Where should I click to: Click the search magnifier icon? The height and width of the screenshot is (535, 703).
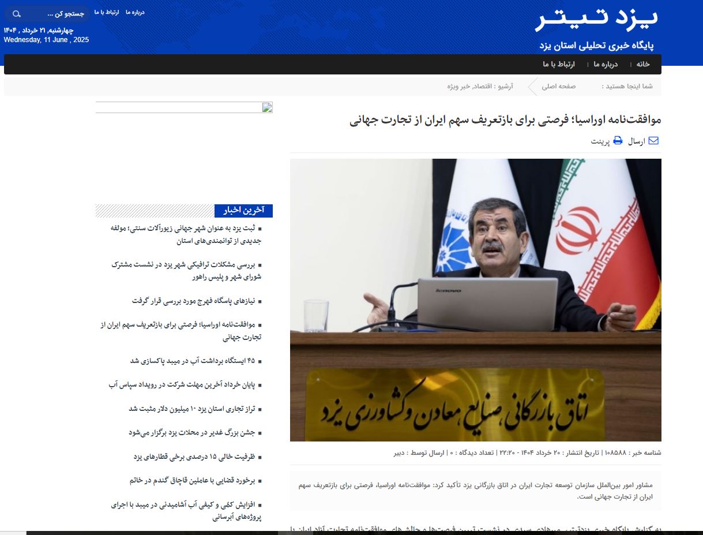(16, 13)
